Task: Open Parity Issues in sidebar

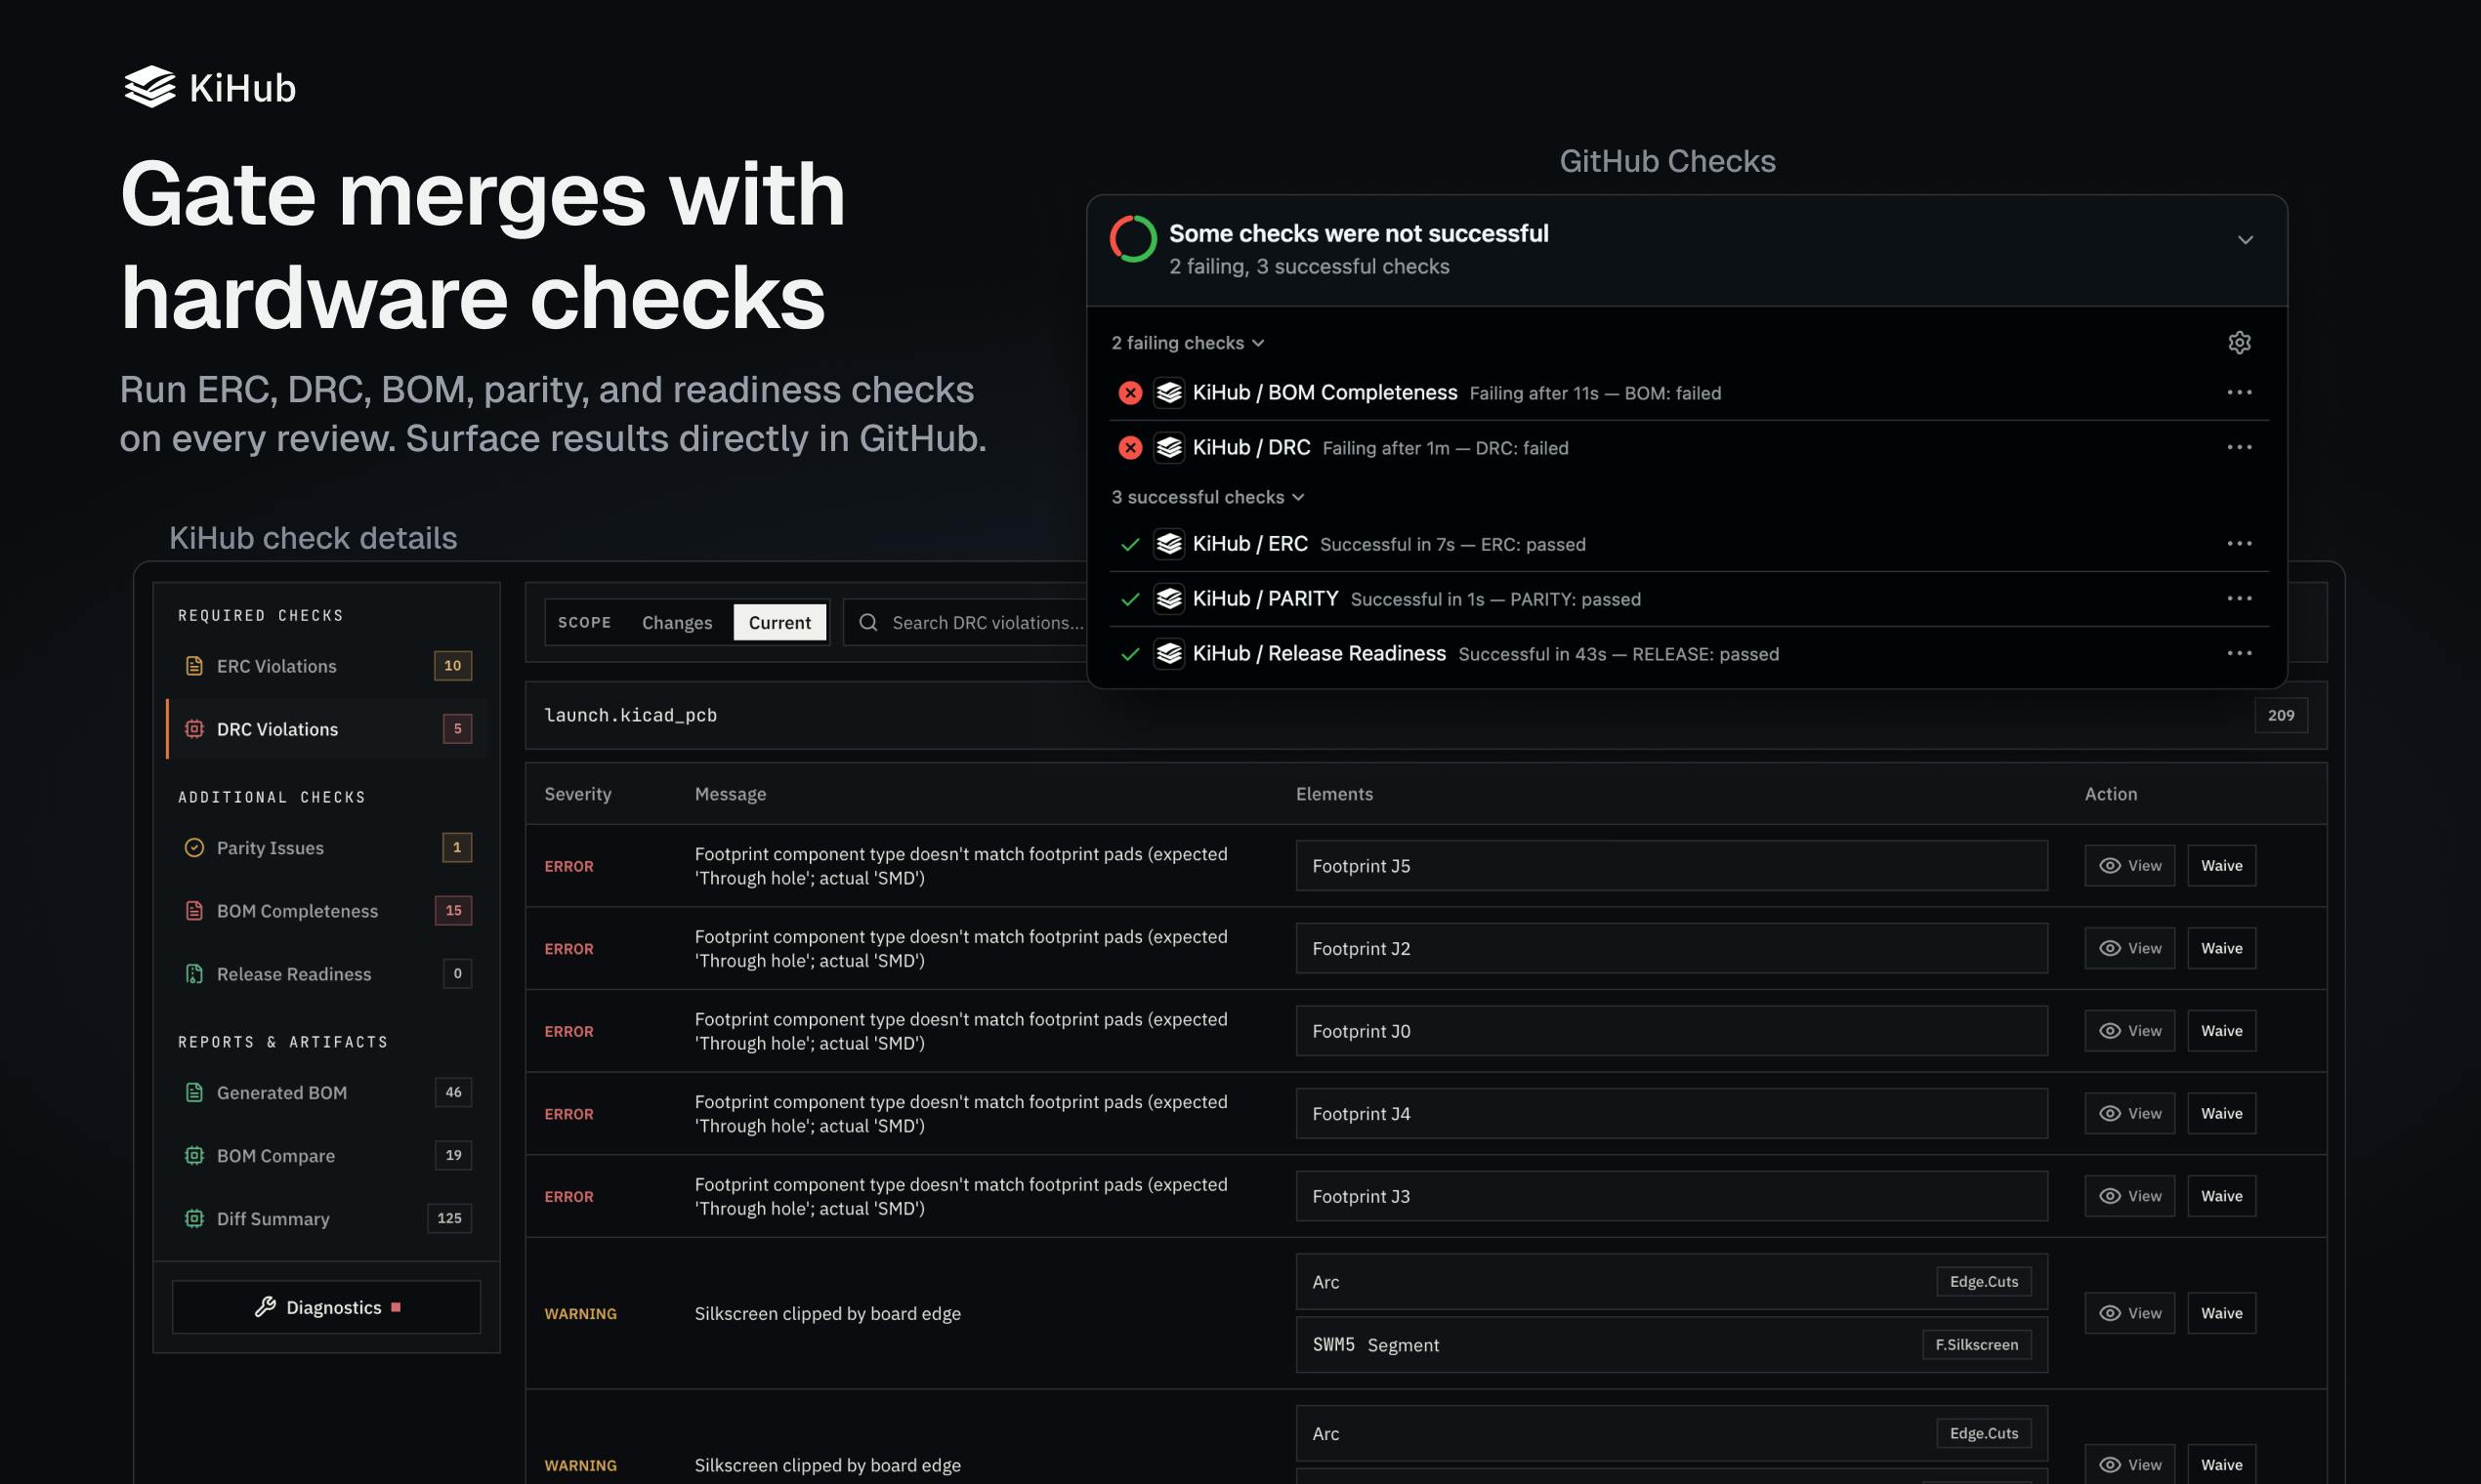Action: pyautogui.click(x=326, y=848)
